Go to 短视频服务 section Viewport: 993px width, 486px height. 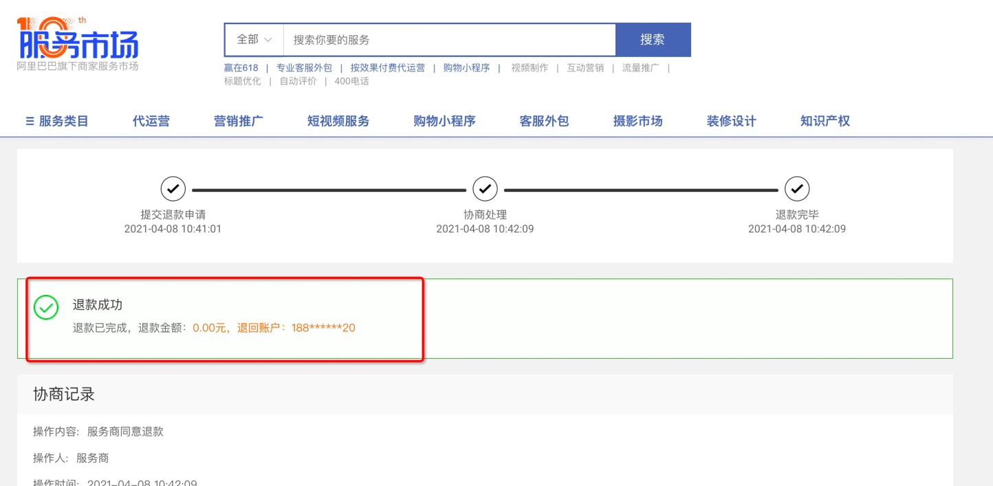tap(338, 121)
